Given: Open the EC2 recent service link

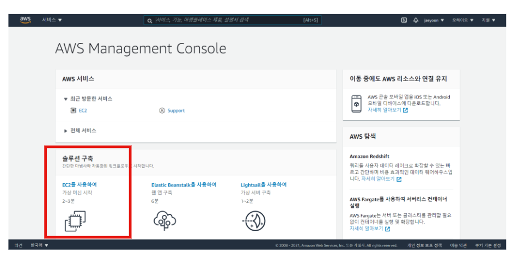Looking at the screenshot, I should (x=83, y=110).
